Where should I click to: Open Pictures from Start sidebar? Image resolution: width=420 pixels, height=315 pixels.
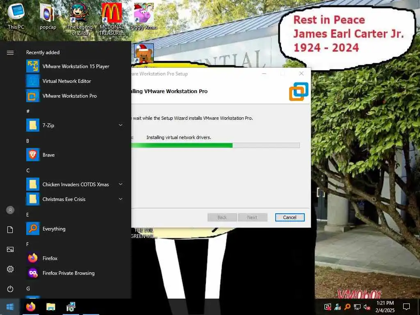point(10,249)
